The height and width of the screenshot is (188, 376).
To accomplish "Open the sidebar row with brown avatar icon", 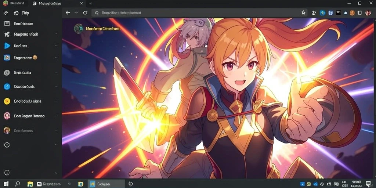I will [x=30, y=130].
